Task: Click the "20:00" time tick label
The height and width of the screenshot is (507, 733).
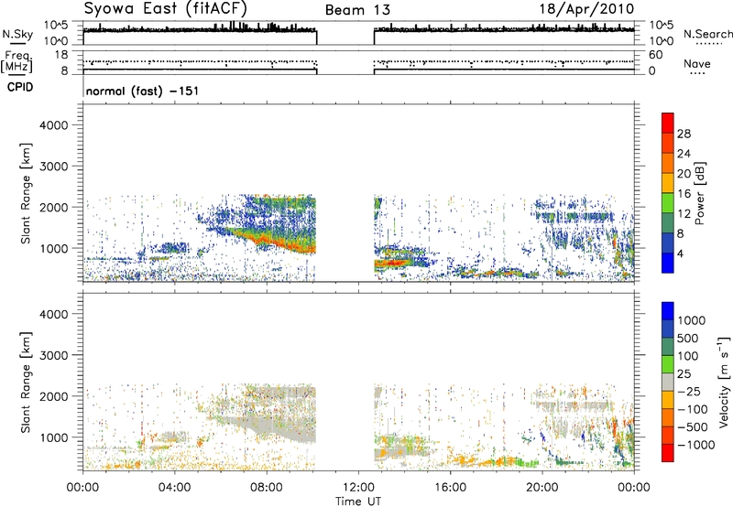Action: 542,488
